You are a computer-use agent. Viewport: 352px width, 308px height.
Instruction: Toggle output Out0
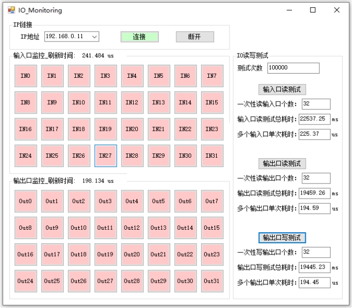[x=25, y=201]
